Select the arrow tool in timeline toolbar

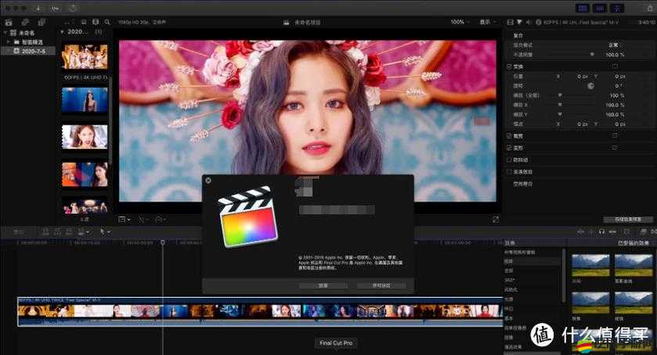point(103,232)
